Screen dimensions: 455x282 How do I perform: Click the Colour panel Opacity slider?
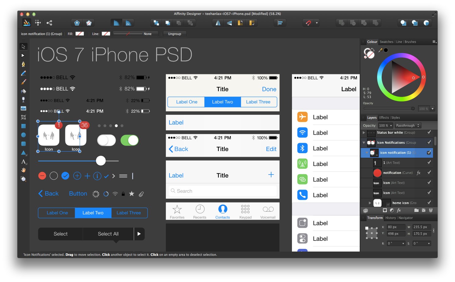389,109
